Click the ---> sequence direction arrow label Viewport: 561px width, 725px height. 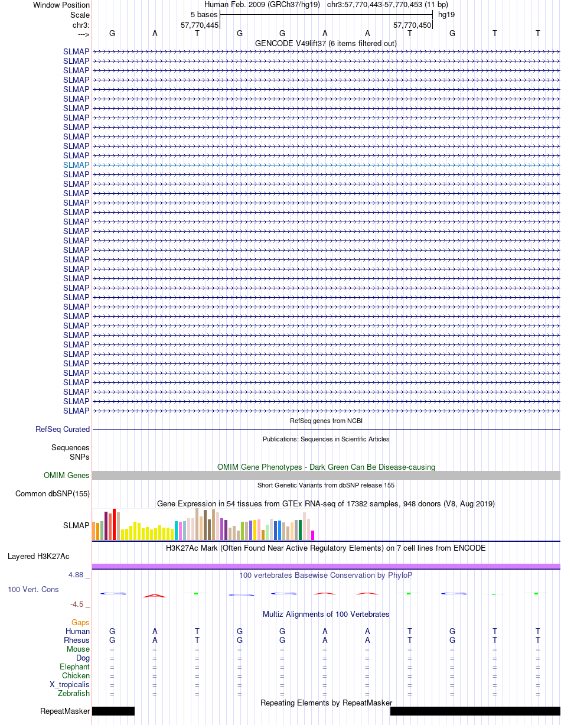(83, 34)
